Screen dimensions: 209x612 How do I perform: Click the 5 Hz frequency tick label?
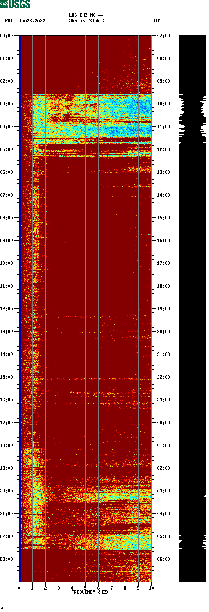point(85,588)
